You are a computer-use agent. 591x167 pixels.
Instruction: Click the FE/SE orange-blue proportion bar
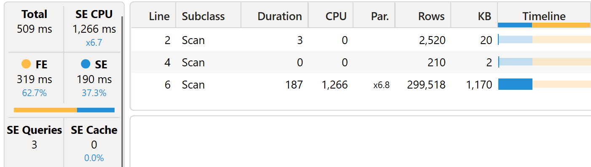(x=64, y=110)
